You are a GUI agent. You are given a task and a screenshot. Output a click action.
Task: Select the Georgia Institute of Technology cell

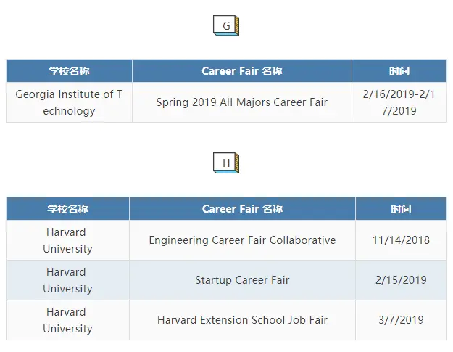69,102
